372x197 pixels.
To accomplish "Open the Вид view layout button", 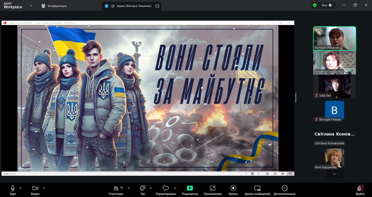I will [x=327, y=5].
